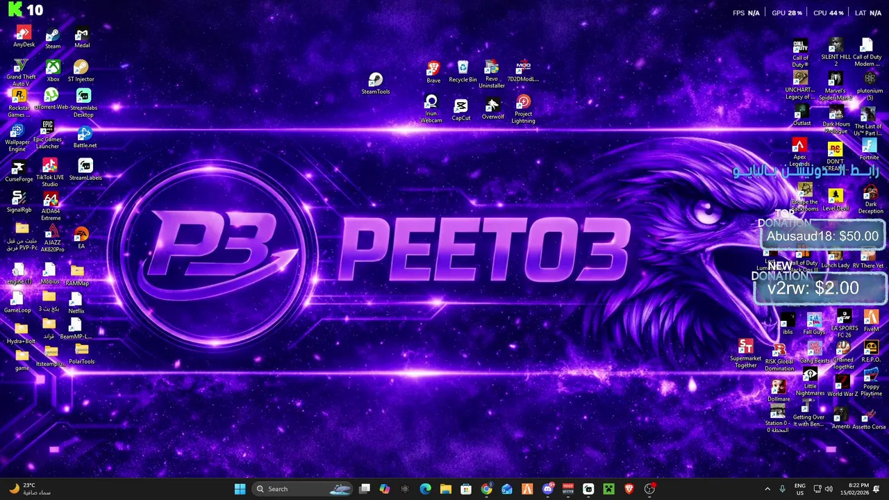The width and height of the screenshot is (889, 500).
Task: Open Supermarket Together shortcut
Action: [745, 354]
